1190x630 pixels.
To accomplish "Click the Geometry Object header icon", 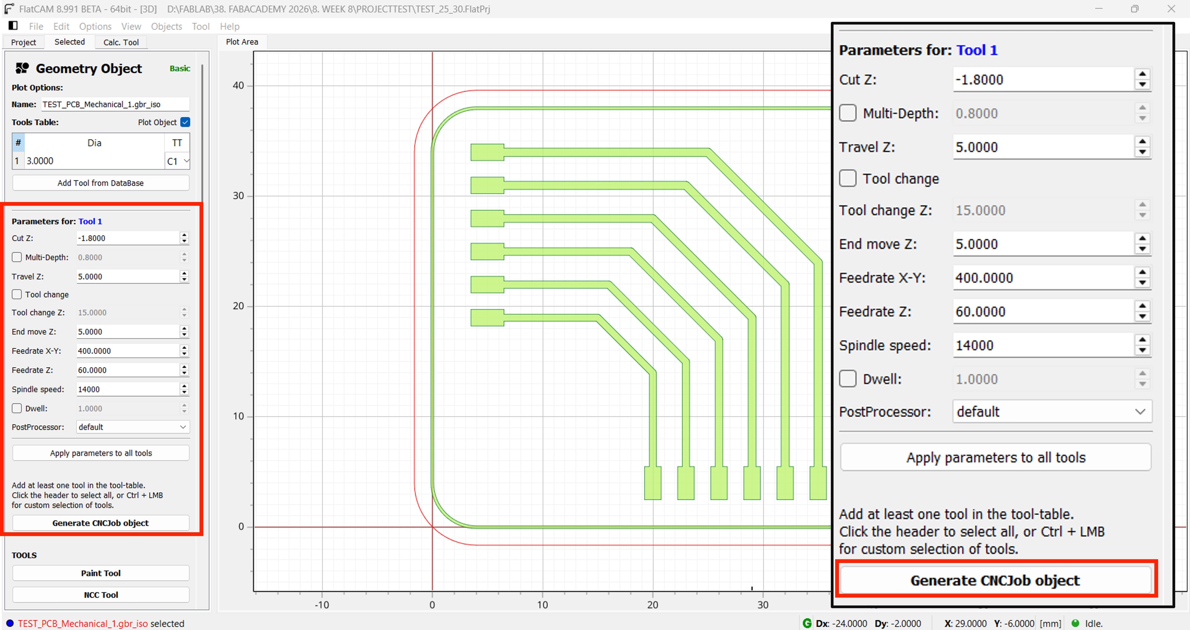I will click(x=22, y=68).
